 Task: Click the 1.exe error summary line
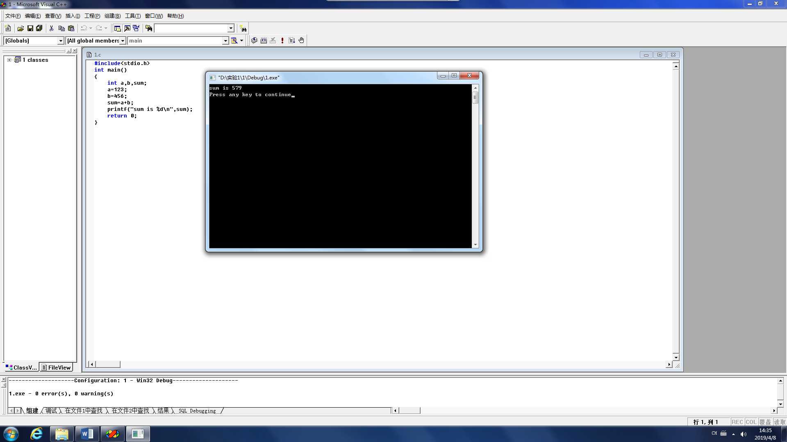click(61, 394)
